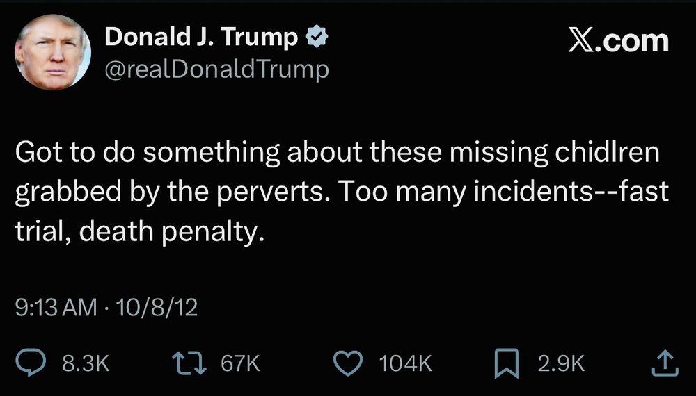Click the blue verified checkmark badge

click(317, 37)
